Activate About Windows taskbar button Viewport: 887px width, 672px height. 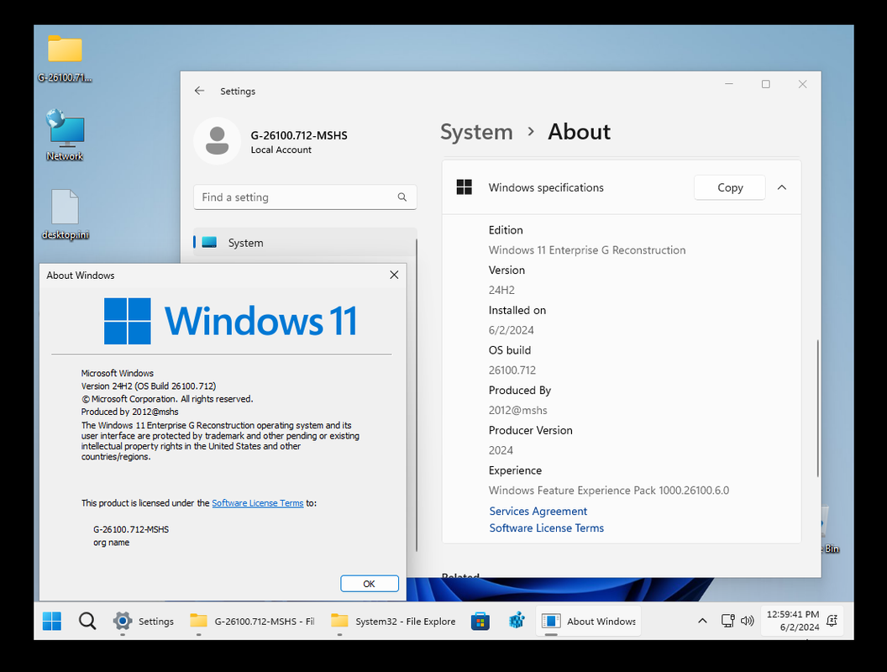coord(588,621)
